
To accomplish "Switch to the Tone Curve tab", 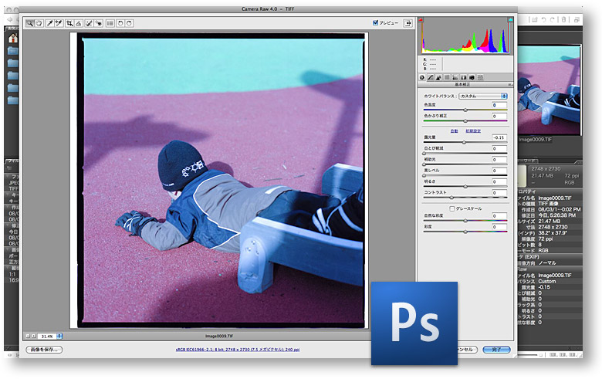I will pyautogui.click(x=430, y=77).
